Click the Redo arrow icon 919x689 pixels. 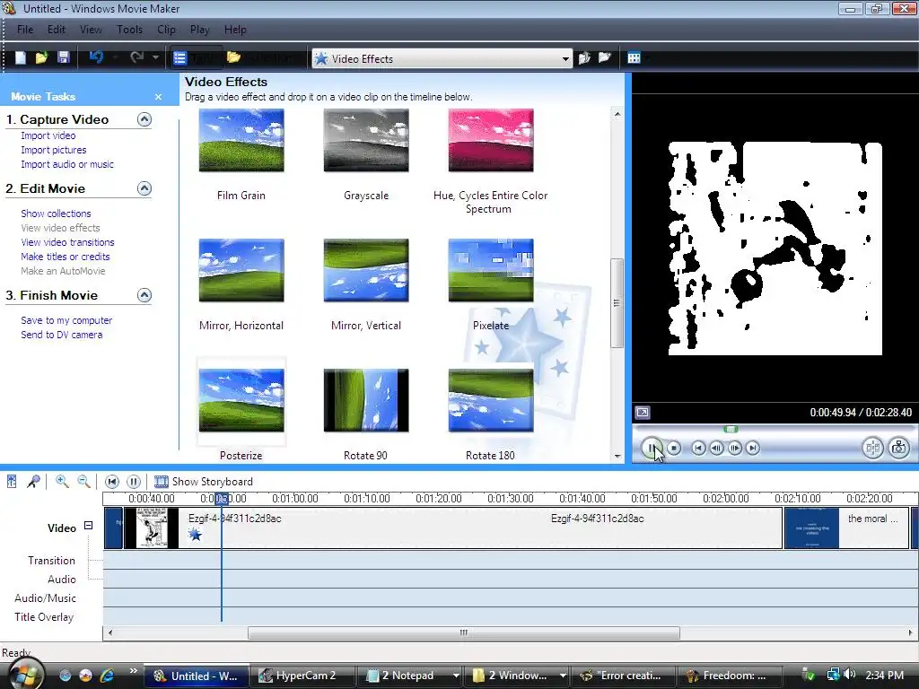point(137,57)
